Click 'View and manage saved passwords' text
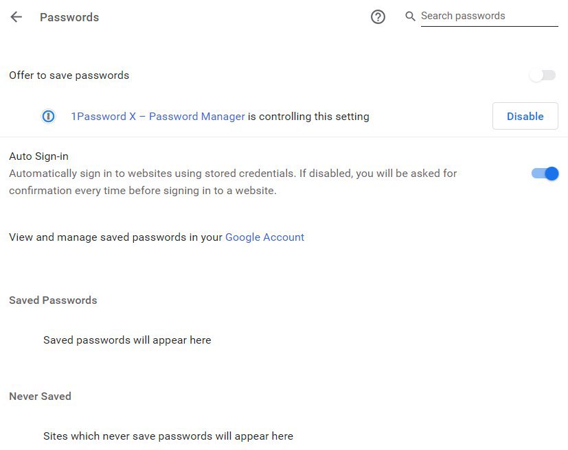The height and width of the screenshot is (450, 568). point(115,237)
